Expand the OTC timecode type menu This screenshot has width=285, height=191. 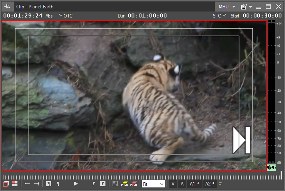(66, 16)
